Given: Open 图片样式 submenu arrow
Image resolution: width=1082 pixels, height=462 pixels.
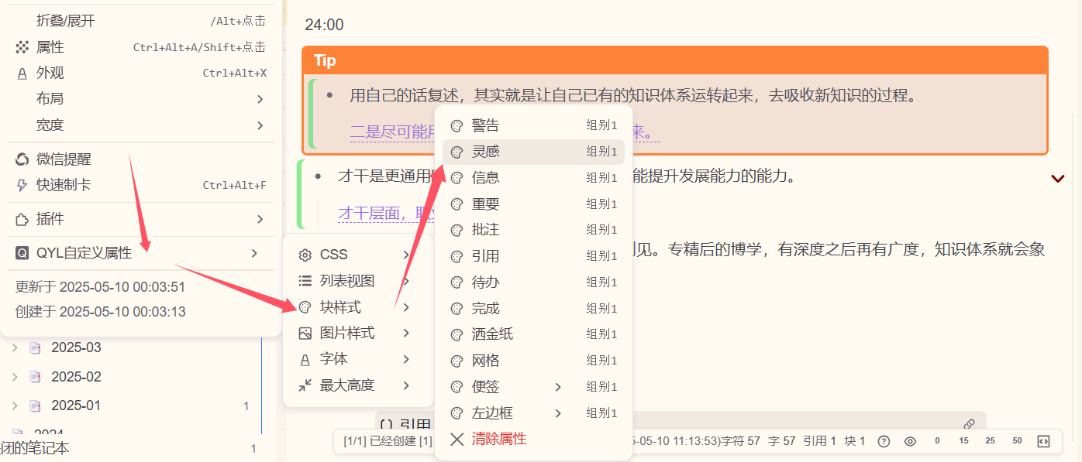Looking at the screenshot, I should 406,333.
